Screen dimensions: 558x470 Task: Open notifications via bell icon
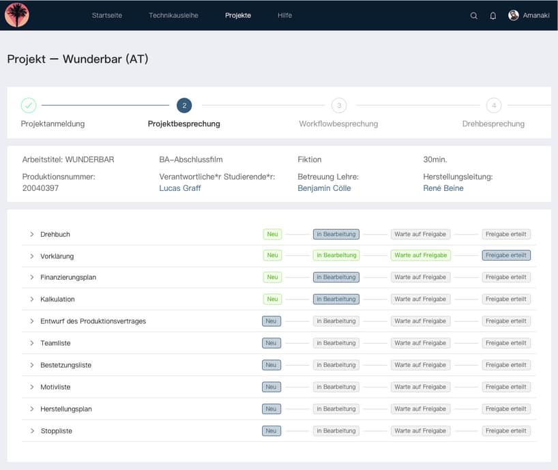click(x=493, y=16)
